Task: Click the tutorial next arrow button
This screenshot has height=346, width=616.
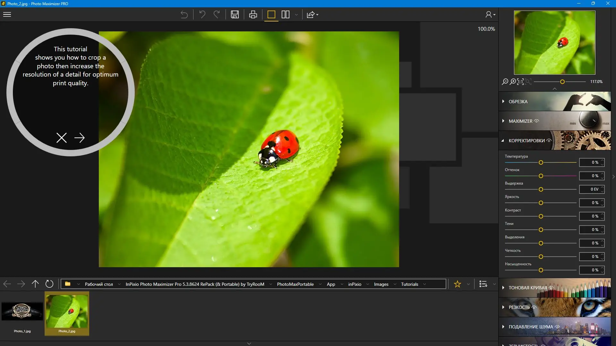Action: click(80, 138)
